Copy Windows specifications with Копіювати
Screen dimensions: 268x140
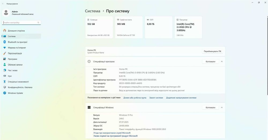click(210, 108)
